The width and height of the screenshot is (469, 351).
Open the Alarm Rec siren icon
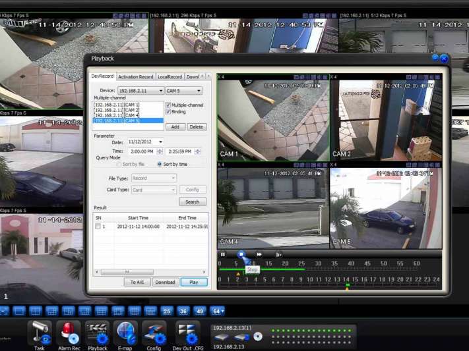(x=69, y=333)
